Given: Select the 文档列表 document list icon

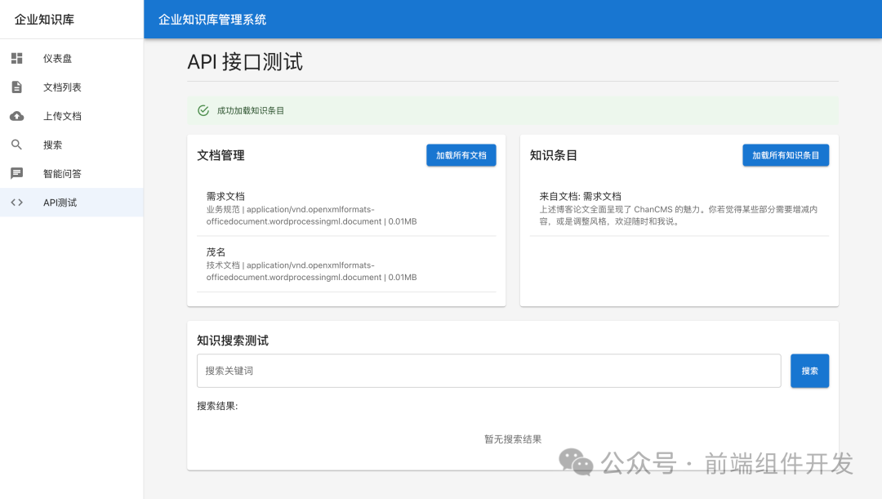Looking at the screenshot, I should pos(16,87).
